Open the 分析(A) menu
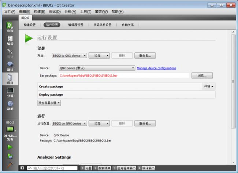 click(x=70, y=11)
